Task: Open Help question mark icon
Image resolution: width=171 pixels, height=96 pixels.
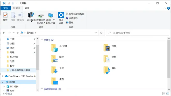Action: (x=168, y=8)
